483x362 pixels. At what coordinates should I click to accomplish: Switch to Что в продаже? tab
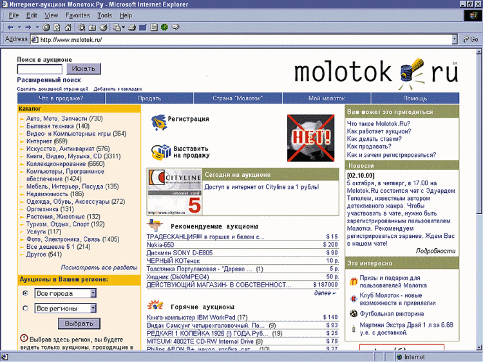point(61,98)
